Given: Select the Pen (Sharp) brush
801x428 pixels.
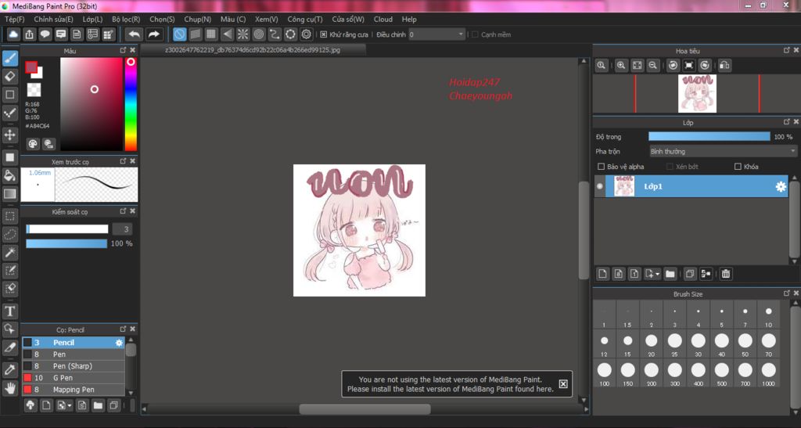Looking at the screenshot, I should pyautogui.click(x=73, y=366).
